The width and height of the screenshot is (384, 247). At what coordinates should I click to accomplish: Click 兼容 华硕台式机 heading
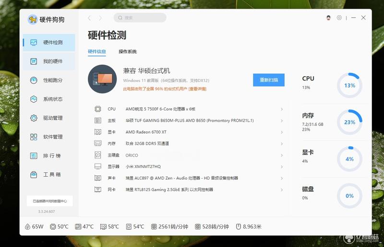click(146, 71)
